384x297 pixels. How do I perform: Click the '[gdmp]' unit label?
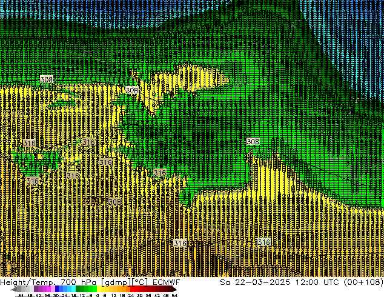point(116,282)
